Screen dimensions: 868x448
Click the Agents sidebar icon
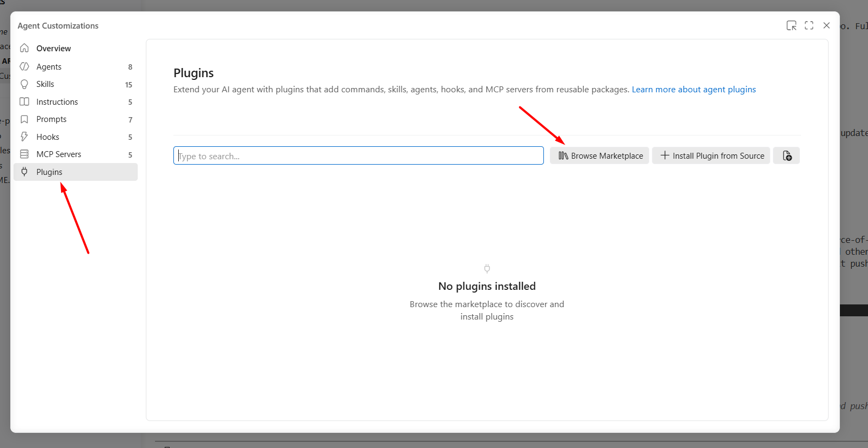point(24,66)
